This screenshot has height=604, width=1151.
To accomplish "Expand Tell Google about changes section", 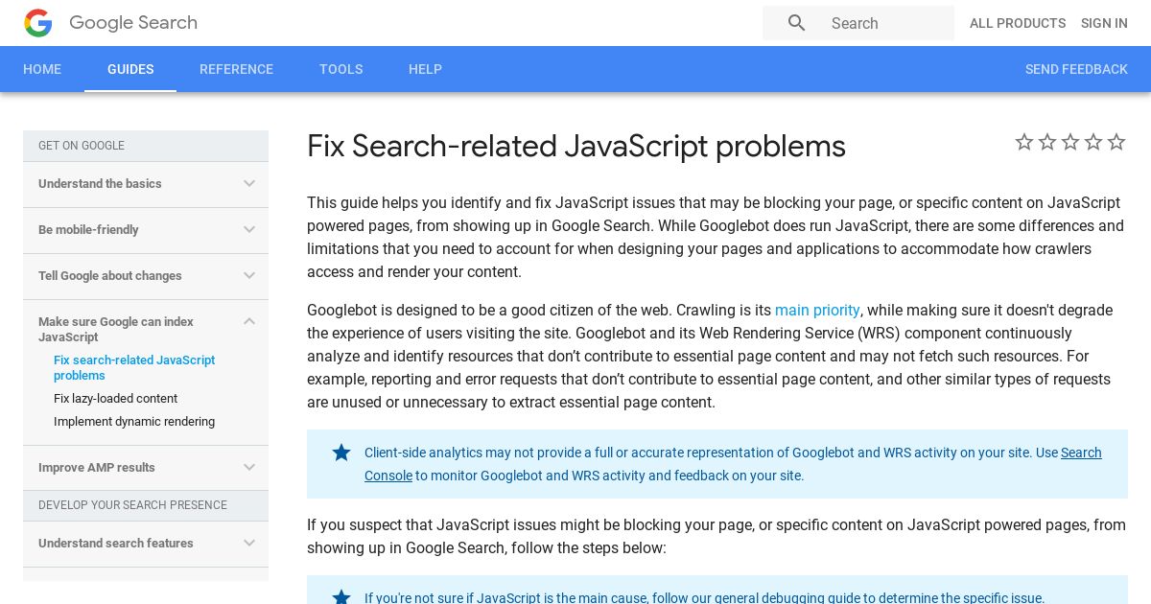I will coord(146,276).
